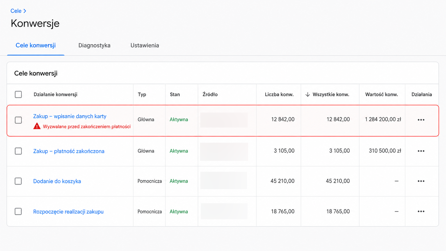Open three-dot menu for Dodanie do koszyka
446x251 pixels.
point(421,181)
